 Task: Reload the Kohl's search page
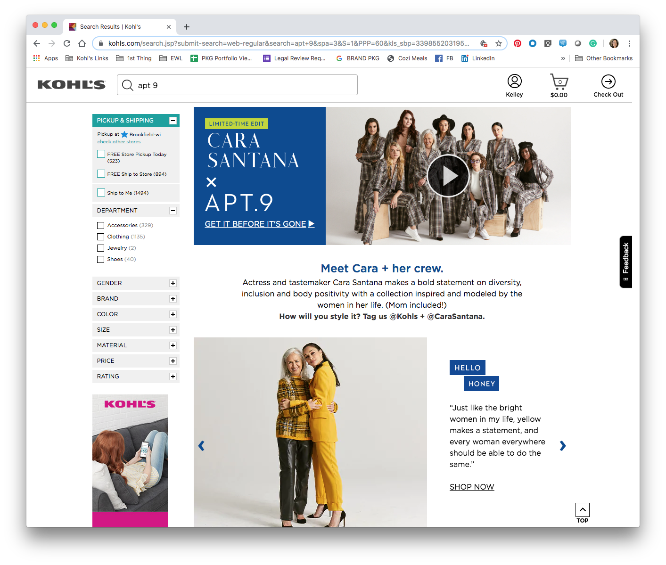(67, 43)
